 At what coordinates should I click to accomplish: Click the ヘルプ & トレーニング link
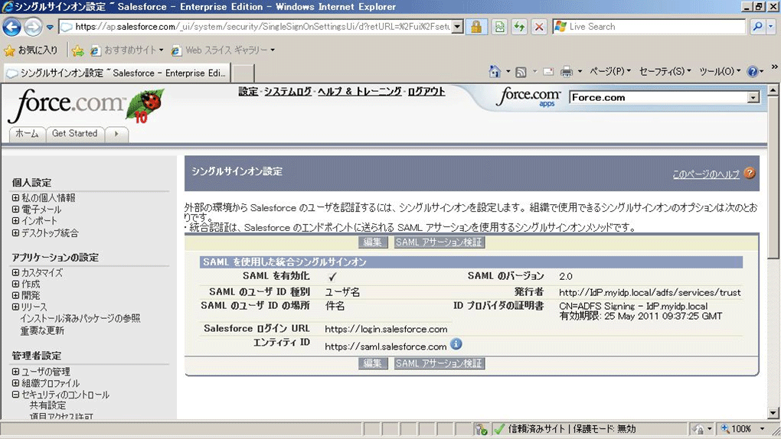pos(359,92)
